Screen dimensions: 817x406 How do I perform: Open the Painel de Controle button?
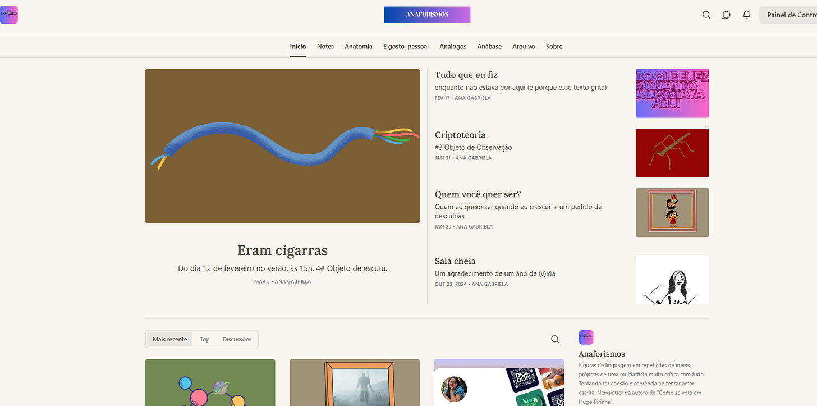click(x=788, y=15)
